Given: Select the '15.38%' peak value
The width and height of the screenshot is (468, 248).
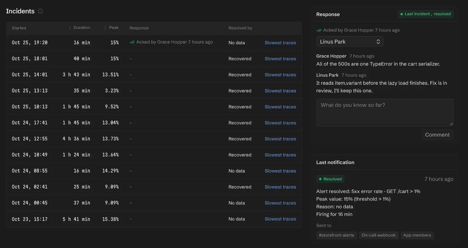Looking at the screenshot, I should coord(111,219).
